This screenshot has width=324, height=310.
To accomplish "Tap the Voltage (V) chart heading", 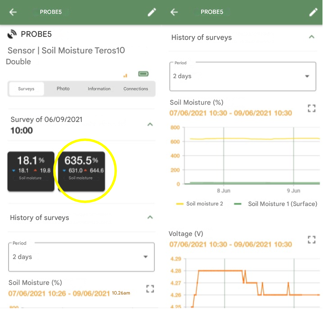I will (x=186, y=234).
